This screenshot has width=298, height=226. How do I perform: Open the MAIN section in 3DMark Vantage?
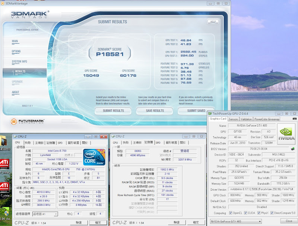point(15,41)
